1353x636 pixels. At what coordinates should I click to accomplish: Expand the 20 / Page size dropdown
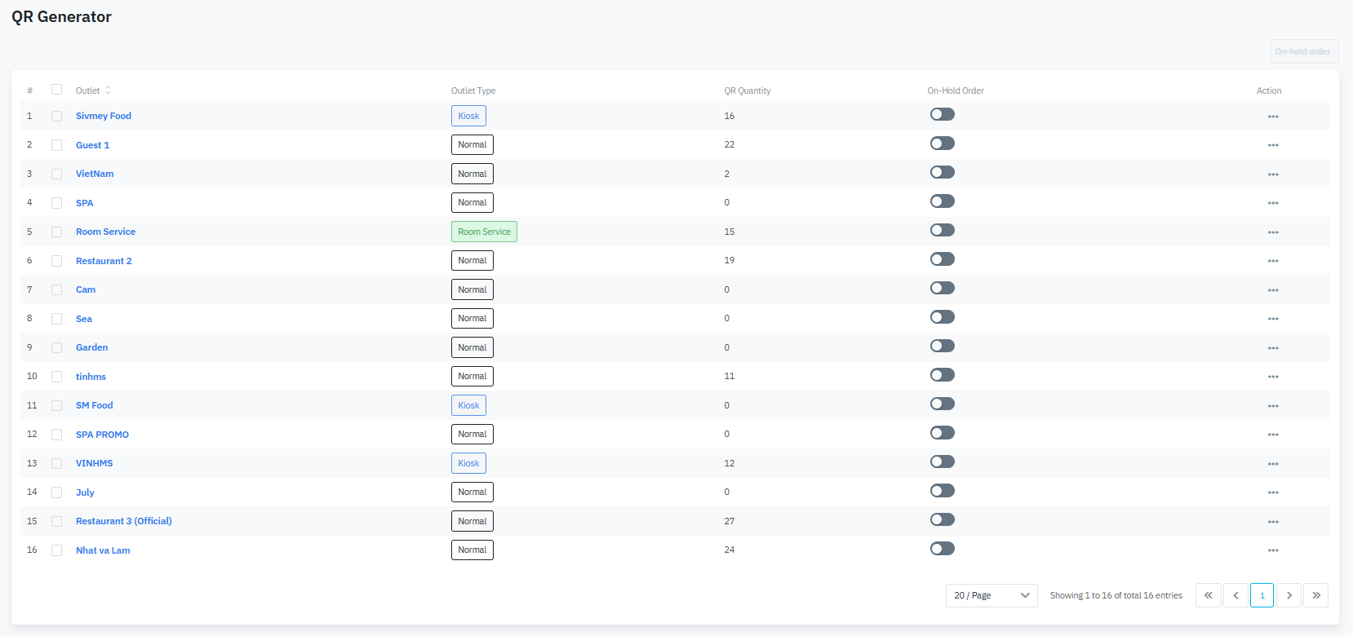coord(991,595)
